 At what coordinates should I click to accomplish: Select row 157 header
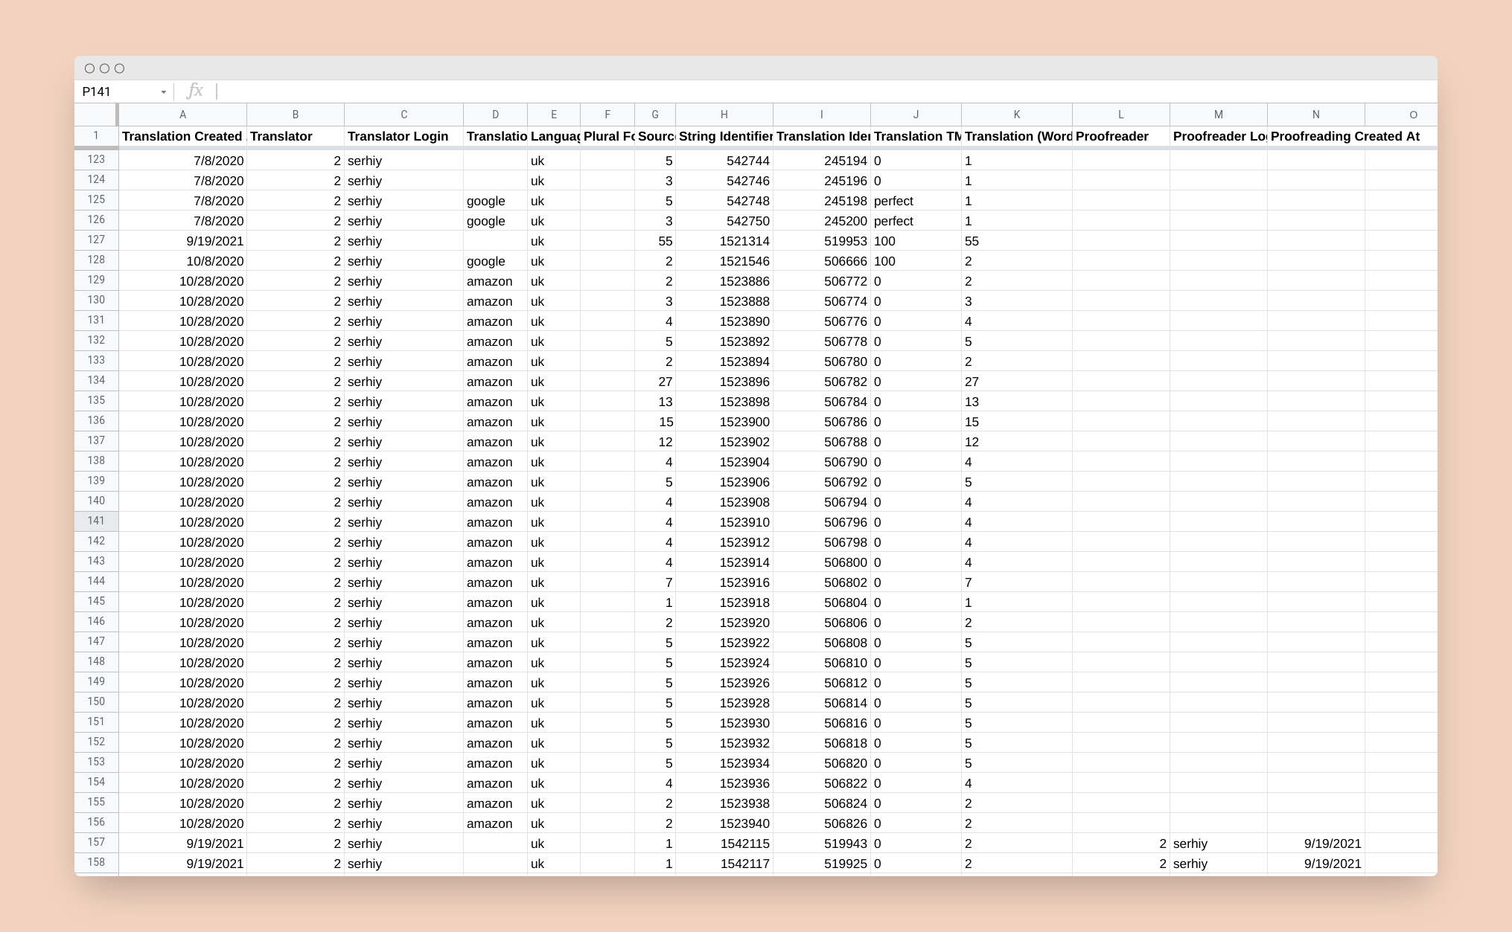[96, 843]
